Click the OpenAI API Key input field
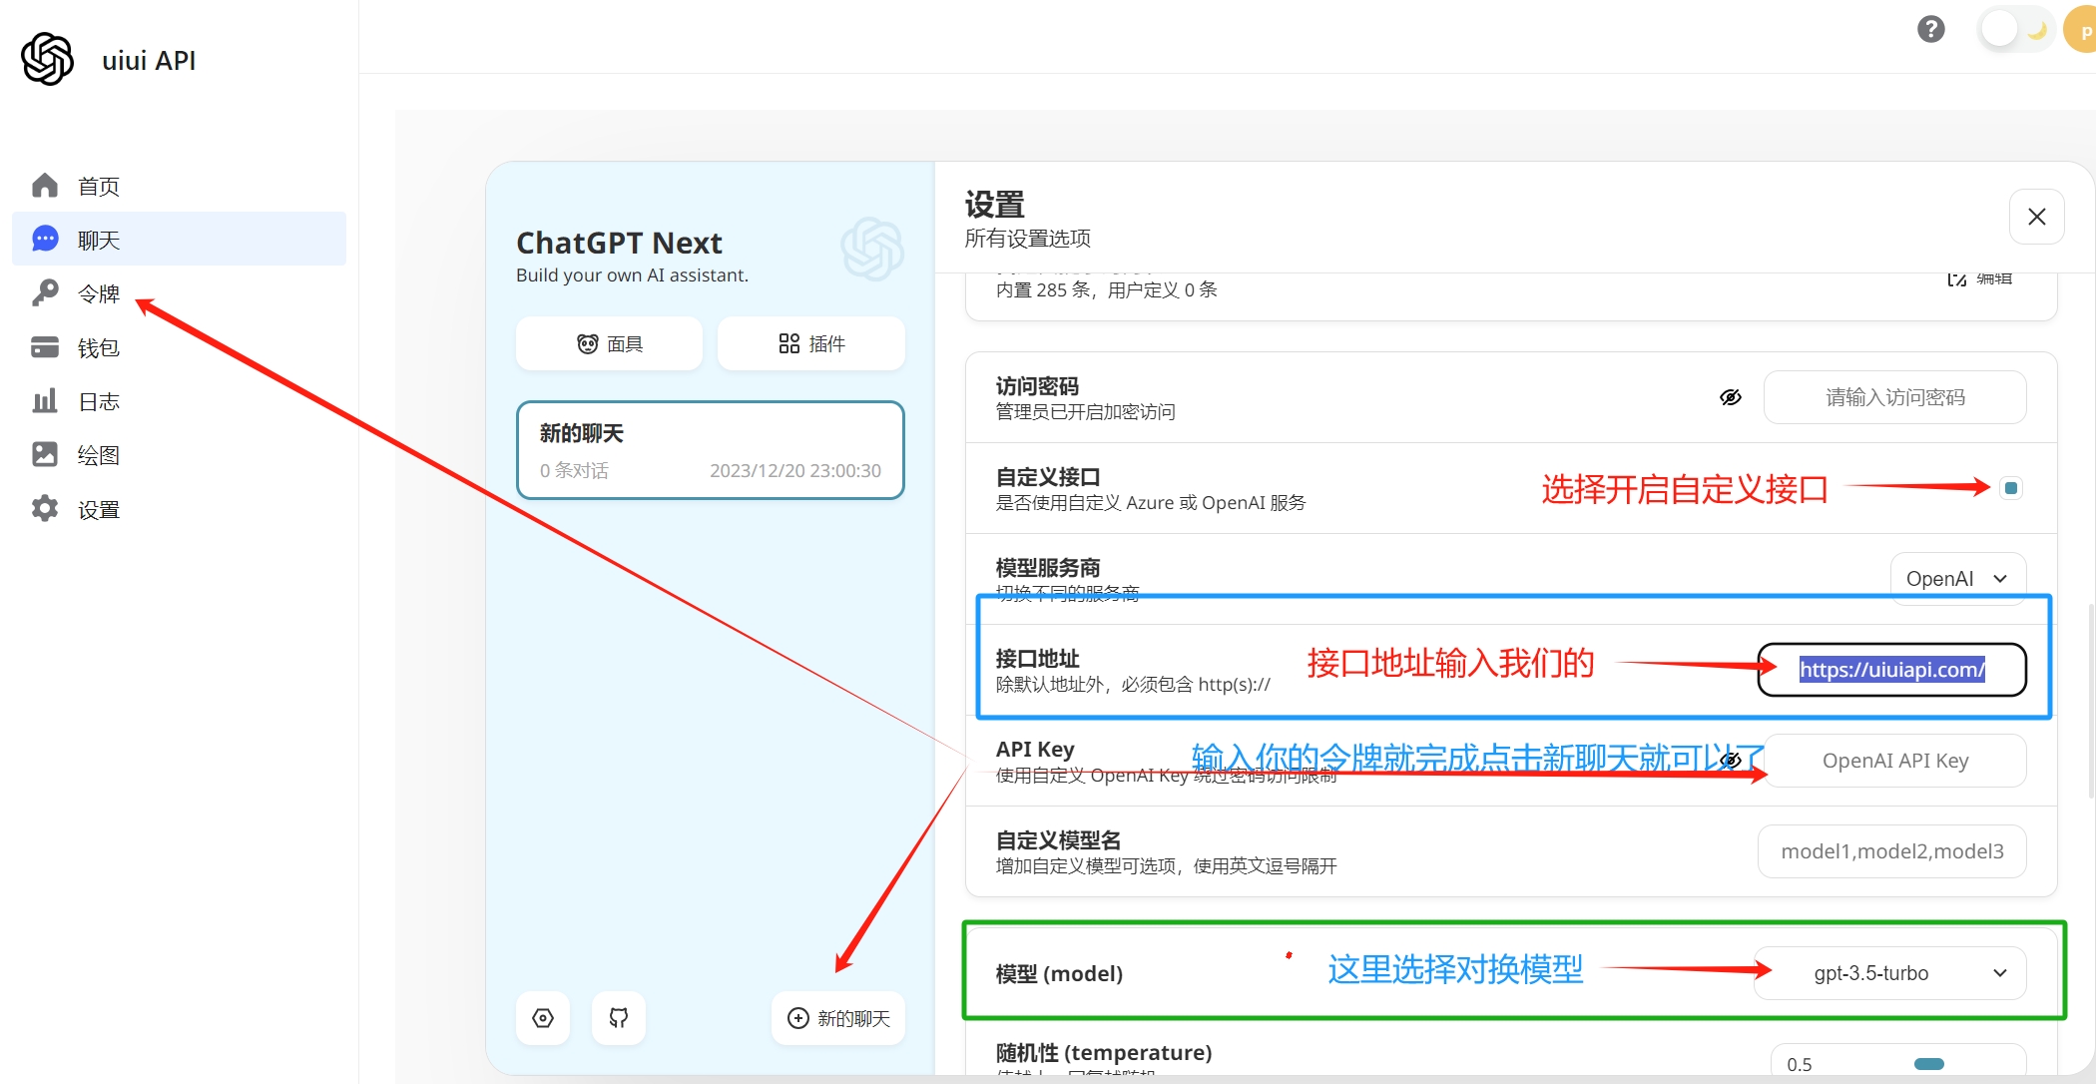Screen dimensions: 2096x1084 [x=1894, y=761]
